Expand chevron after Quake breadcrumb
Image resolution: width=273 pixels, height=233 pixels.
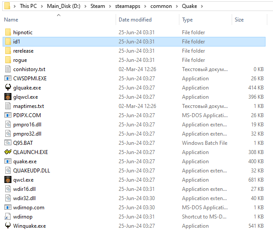(x=202, y=6)
